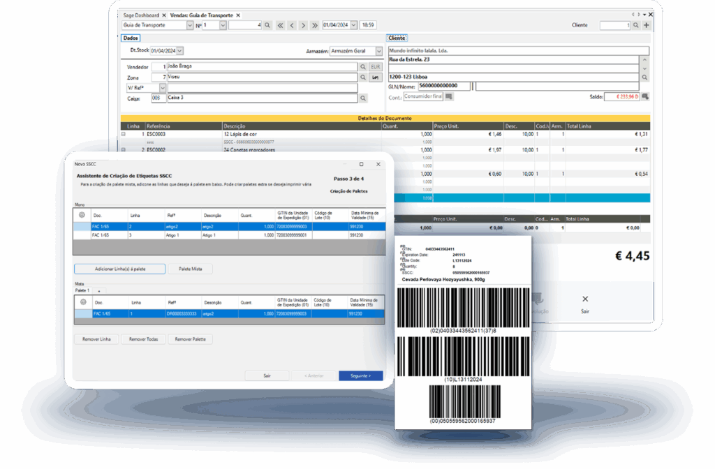Add new palette tab with plus
Image resolution: width=715 pixels, height=469 pixels.
pyautogui.click(x=99, y=291)
